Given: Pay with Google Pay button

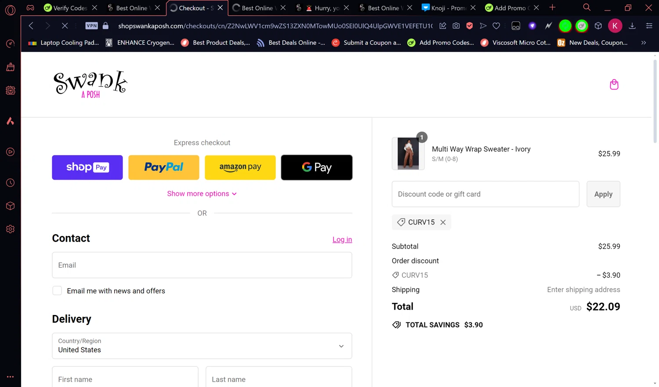Looking at the screenshot, I should click(x=317, y=167).
